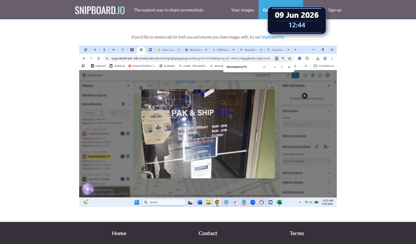
Task: Click the taskbar clock showing 10:33 AM
Action: point(328,202)
